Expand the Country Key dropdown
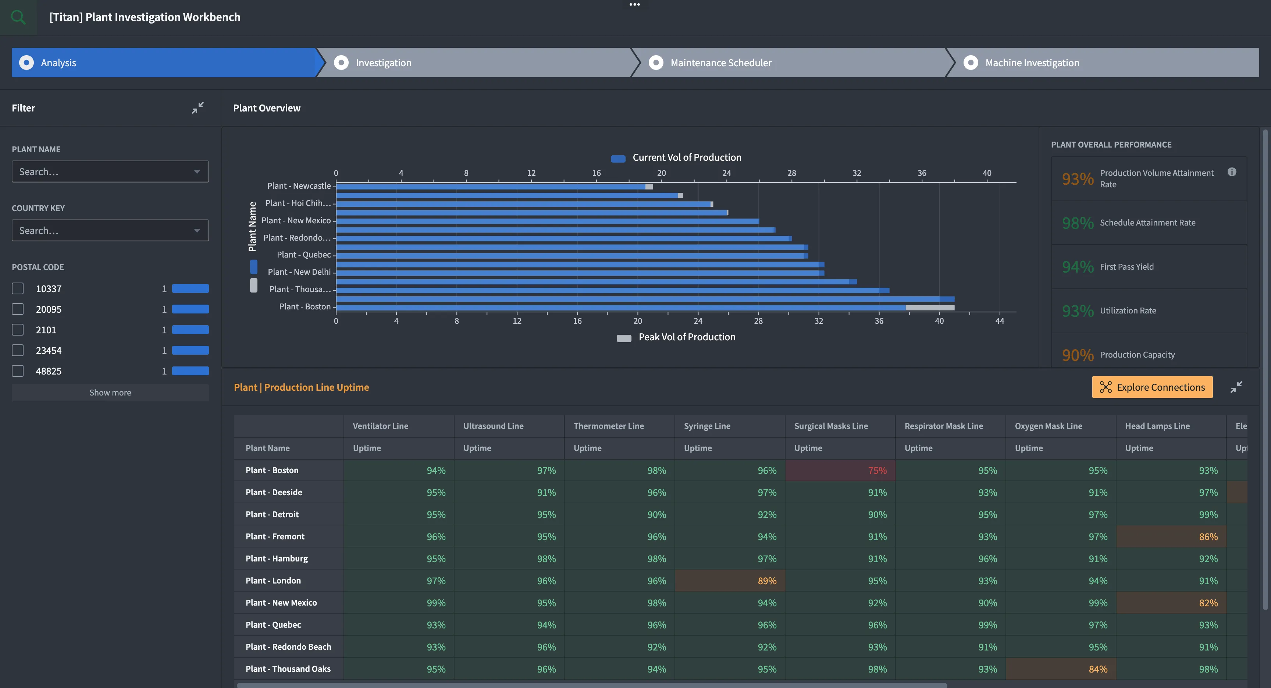Viewport: 1271px width, 688px height. pos(197,230)
